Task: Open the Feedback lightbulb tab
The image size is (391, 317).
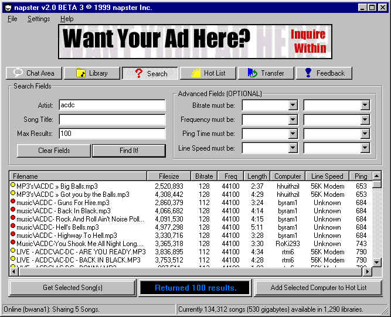Action: coord(324,73)
